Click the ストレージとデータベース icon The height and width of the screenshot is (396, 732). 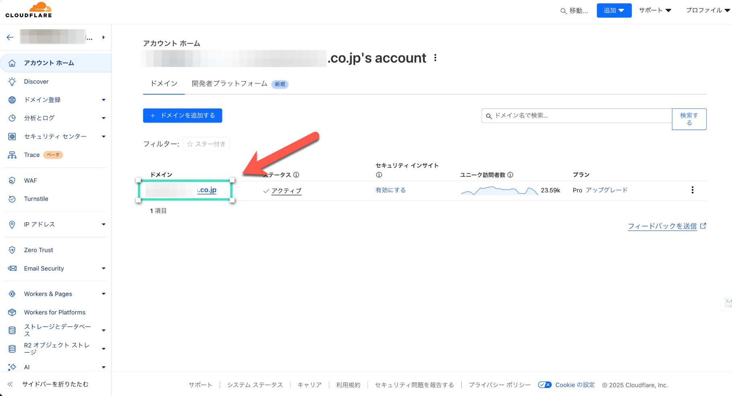(x=12, y=330)
